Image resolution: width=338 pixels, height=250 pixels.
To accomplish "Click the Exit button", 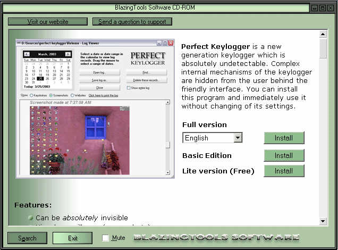I will pyautogui.click(x=72, y=238).
